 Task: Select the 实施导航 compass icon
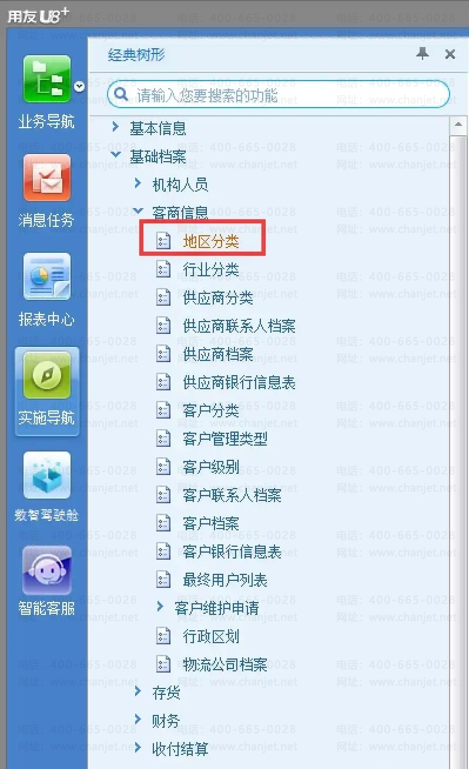point(47,375)
